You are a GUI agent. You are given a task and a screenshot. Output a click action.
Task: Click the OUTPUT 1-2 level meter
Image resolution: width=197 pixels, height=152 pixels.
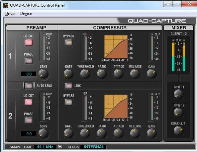click(x=178, y=56)
